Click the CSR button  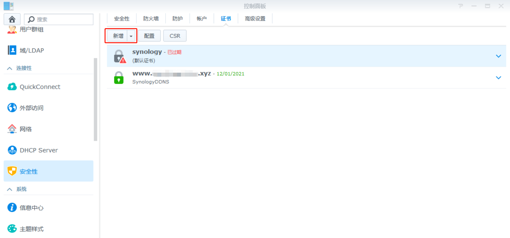(x=175, y=36)
